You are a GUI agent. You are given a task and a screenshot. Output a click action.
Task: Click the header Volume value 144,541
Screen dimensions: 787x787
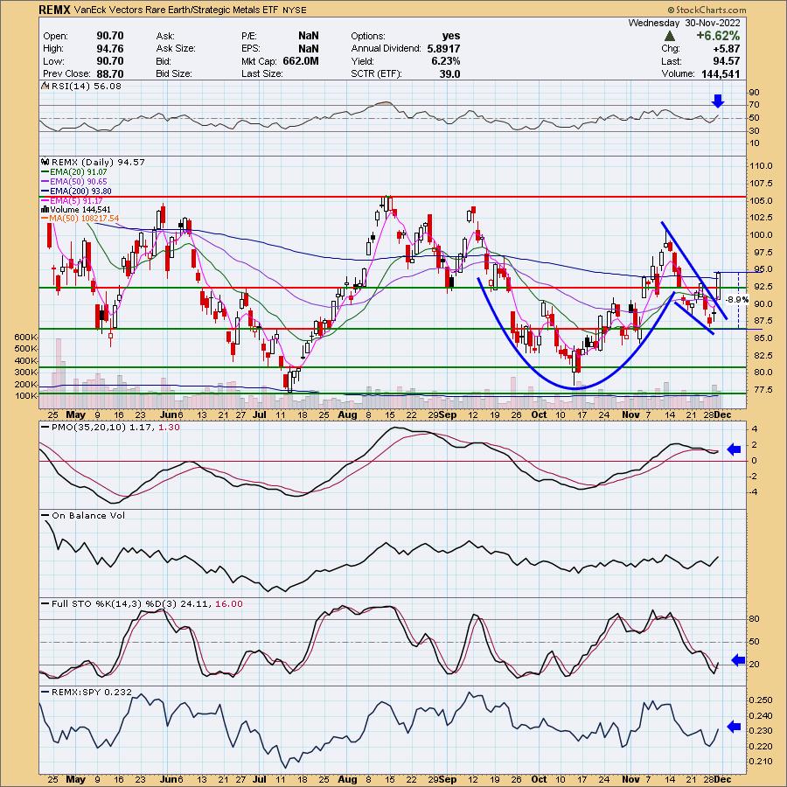pos(719,73)
